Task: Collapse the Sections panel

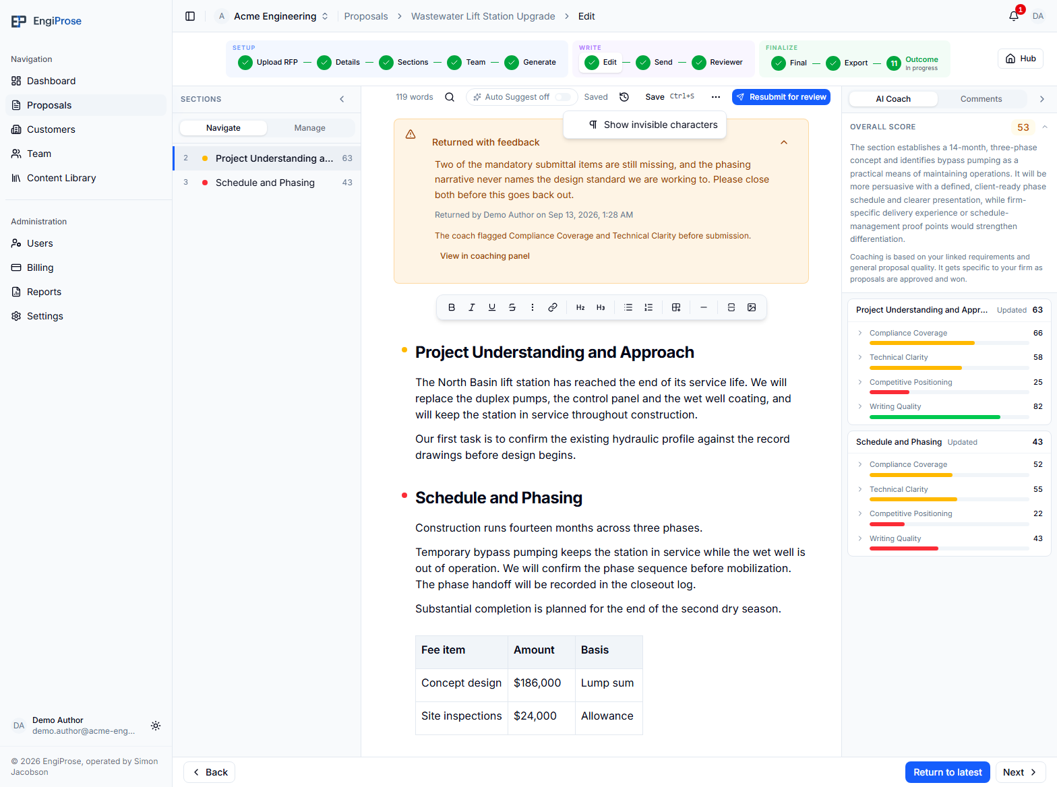Action: tap(342, 99)
